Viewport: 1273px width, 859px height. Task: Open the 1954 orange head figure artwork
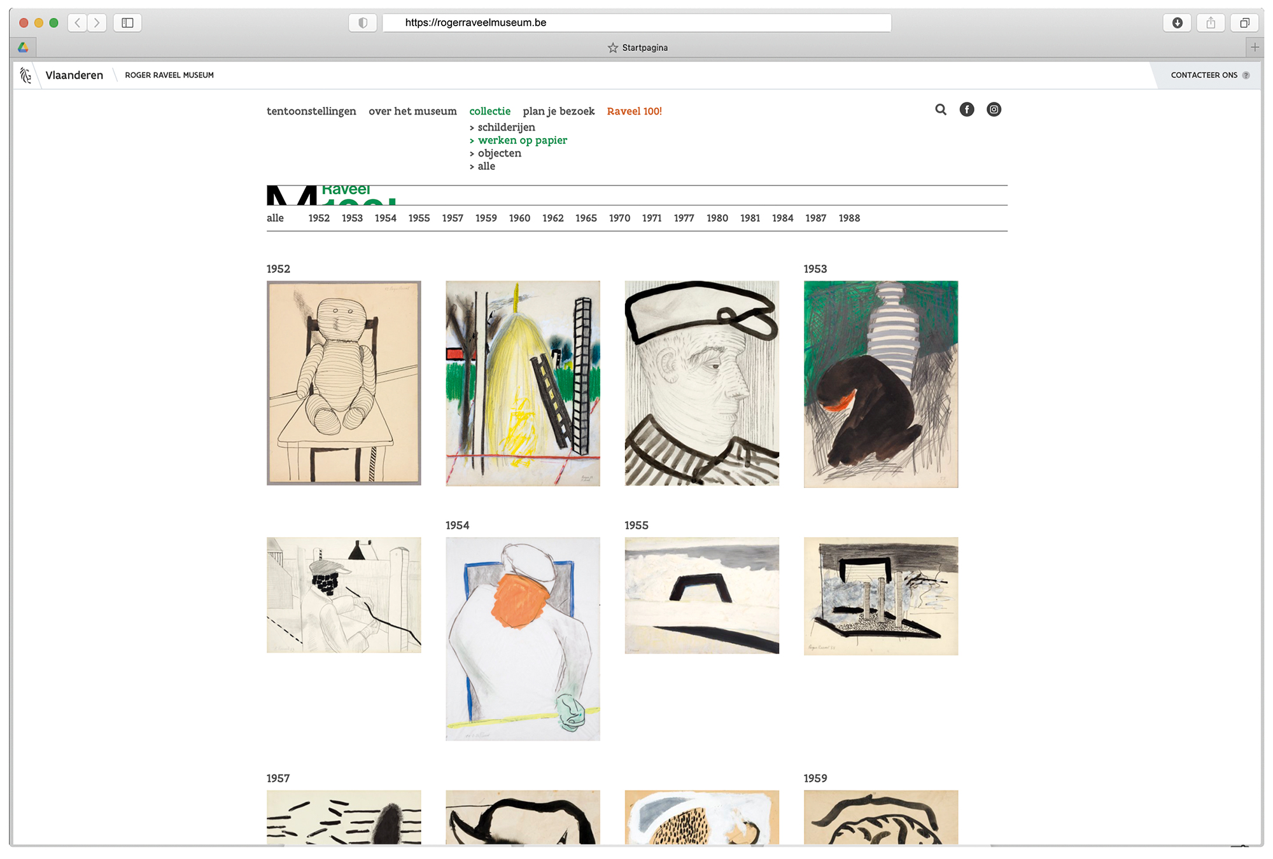coord(523,639)
